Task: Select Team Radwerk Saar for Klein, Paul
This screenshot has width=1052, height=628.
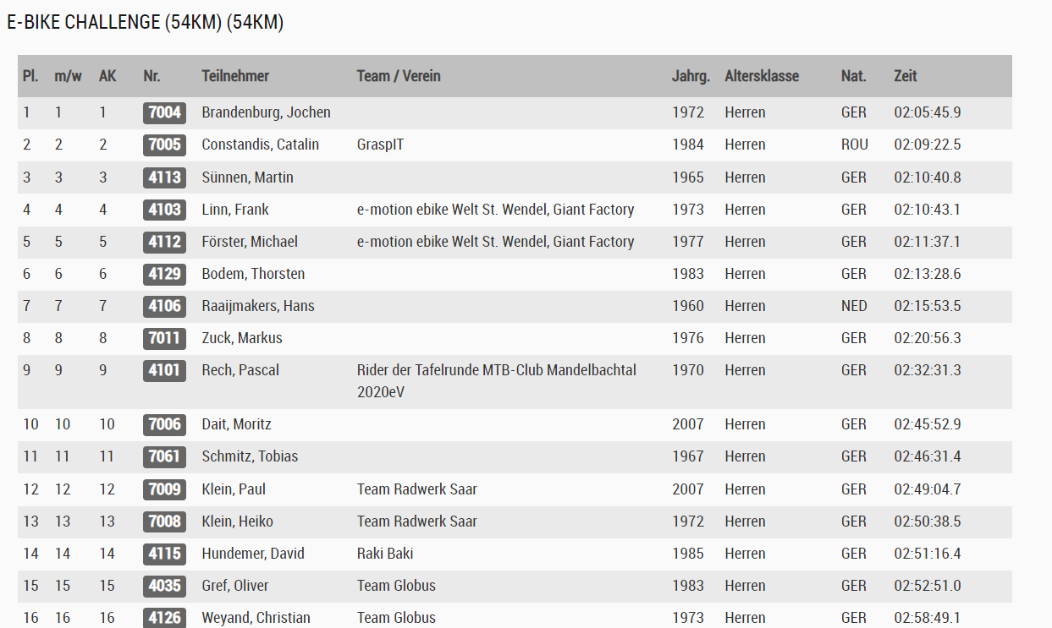Action: coord(416,489)
